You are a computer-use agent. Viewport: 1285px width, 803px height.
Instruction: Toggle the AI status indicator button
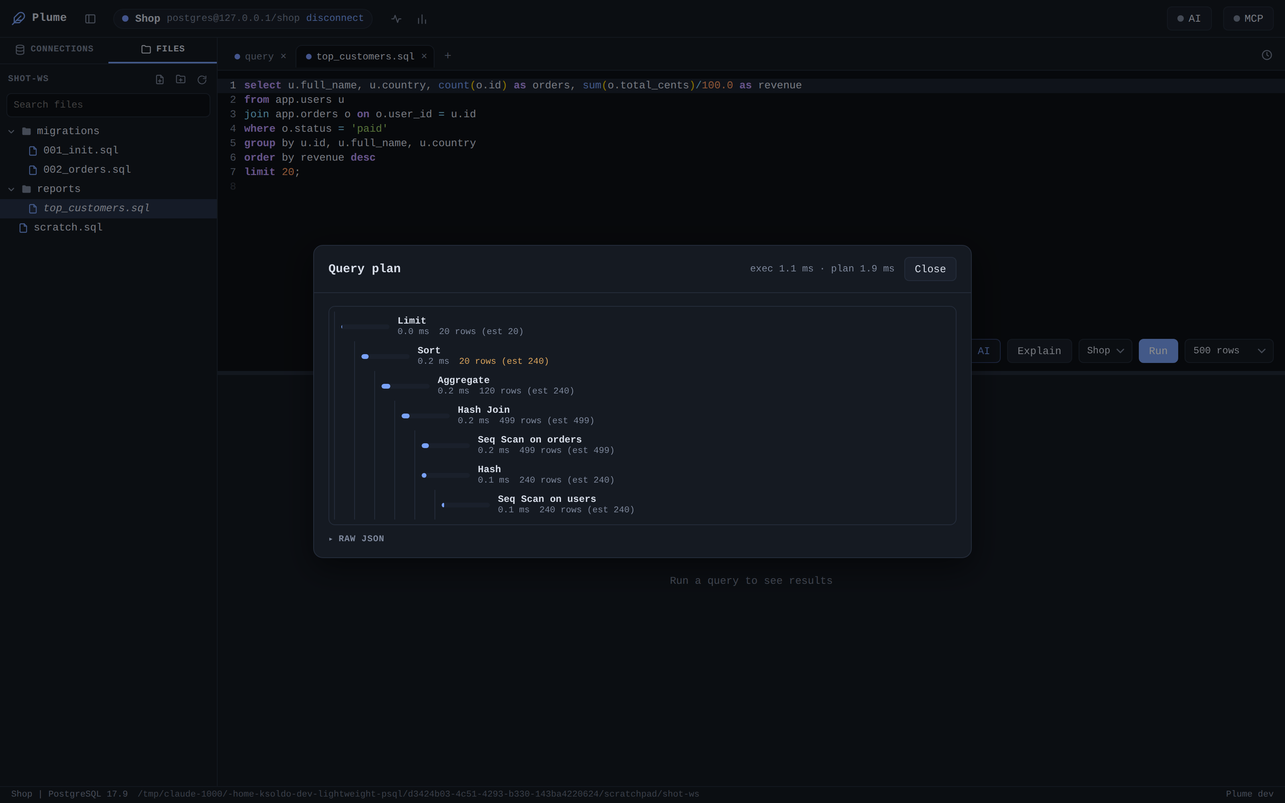pos(1189,18)
